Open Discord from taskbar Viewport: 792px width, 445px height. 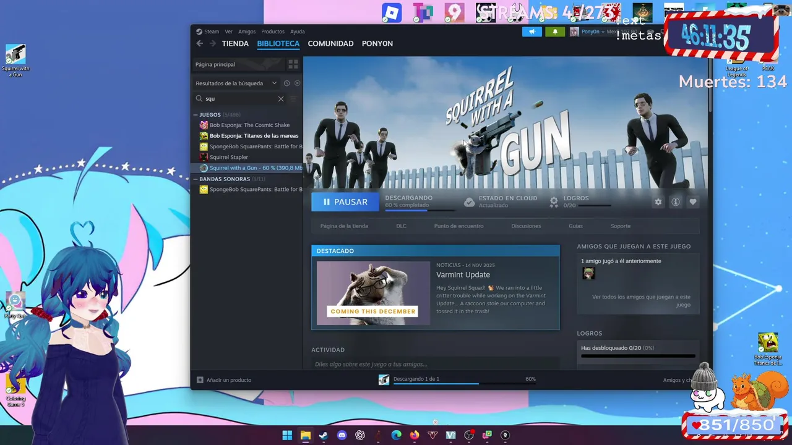(342, 435)
